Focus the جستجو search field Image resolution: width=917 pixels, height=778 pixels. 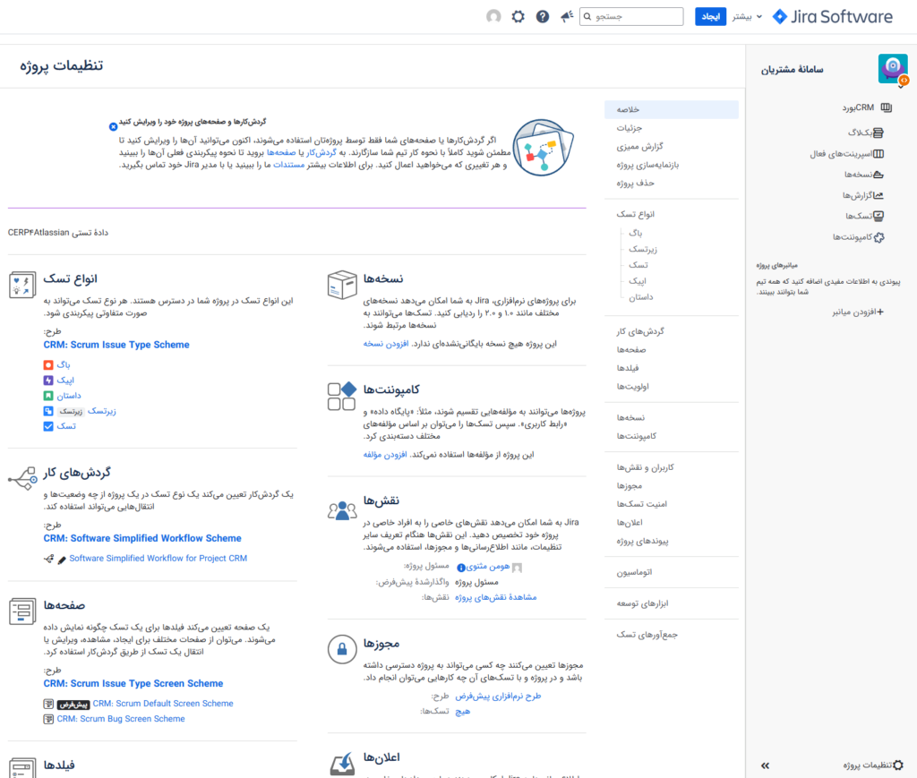click(631, 16)
